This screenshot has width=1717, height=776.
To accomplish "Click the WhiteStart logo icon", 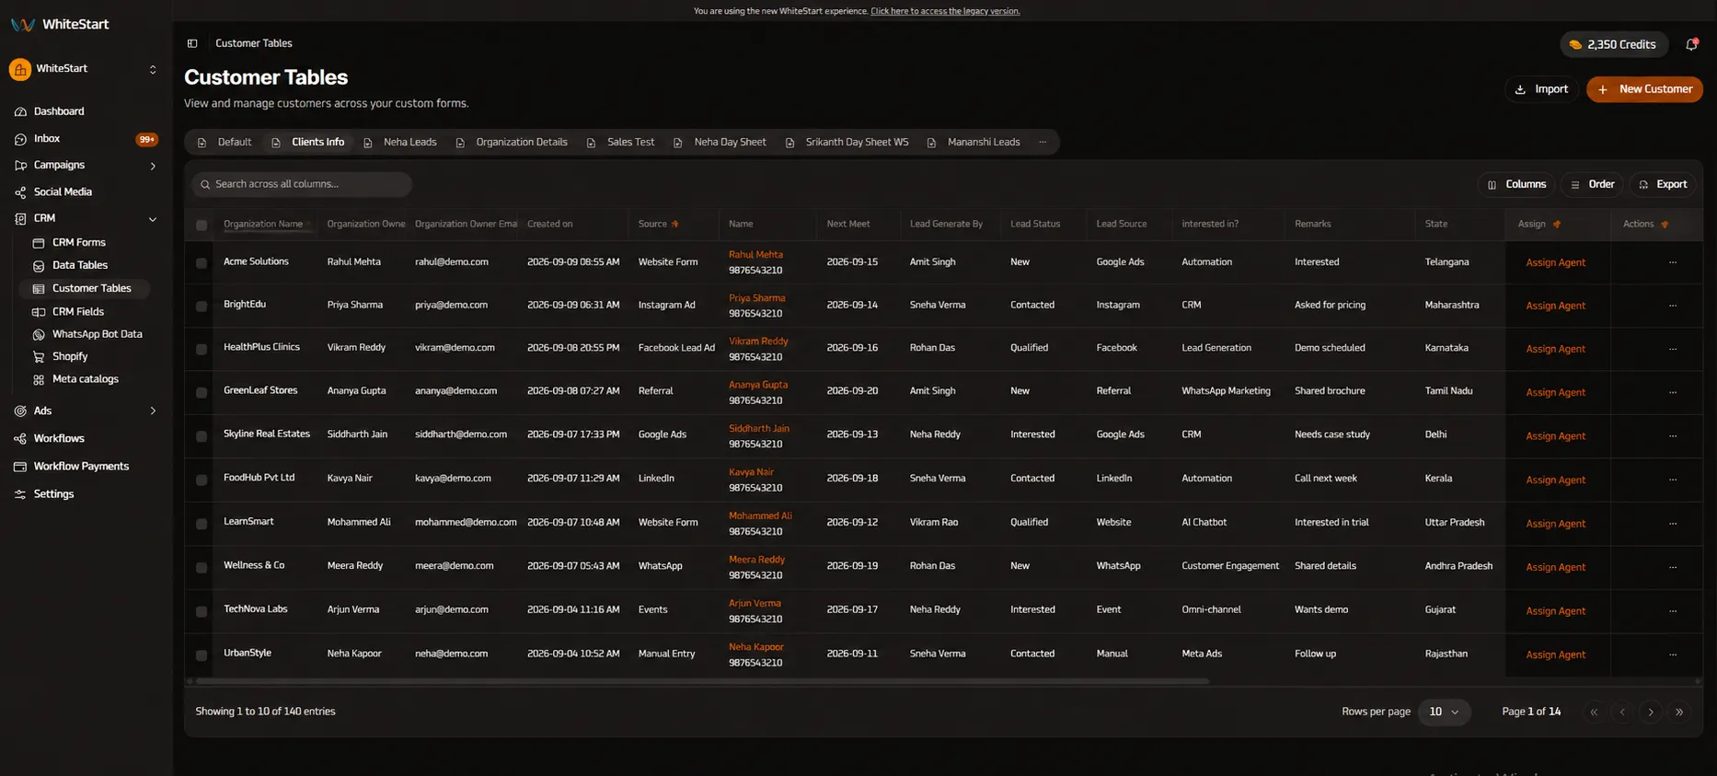I will [x=23, y=25].
